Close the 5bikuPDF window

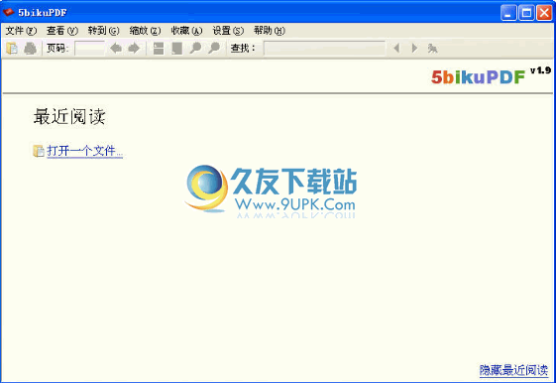(544, 13)
